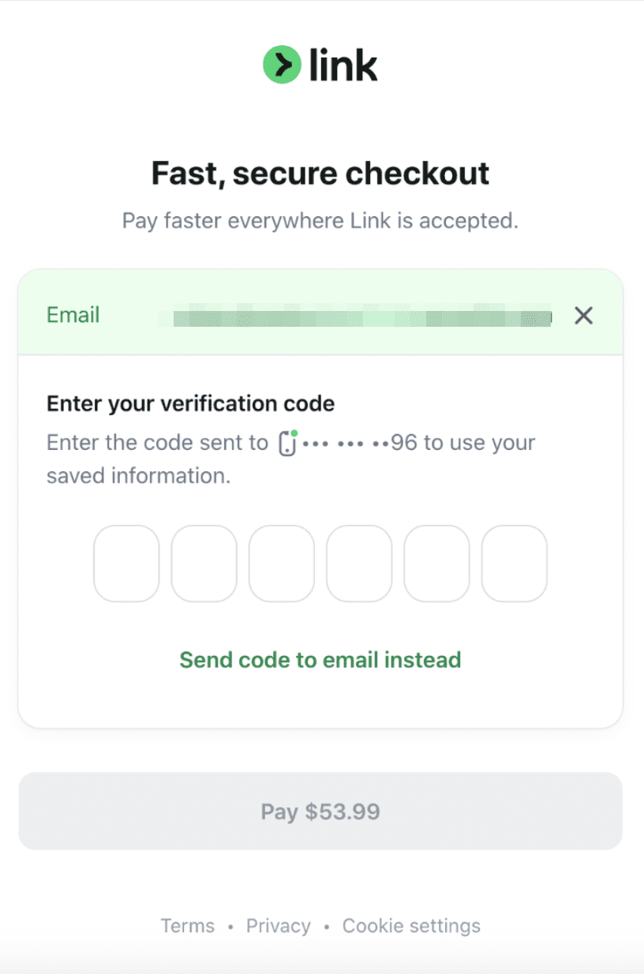Open Cookie settings

click(x=411, y=926)
